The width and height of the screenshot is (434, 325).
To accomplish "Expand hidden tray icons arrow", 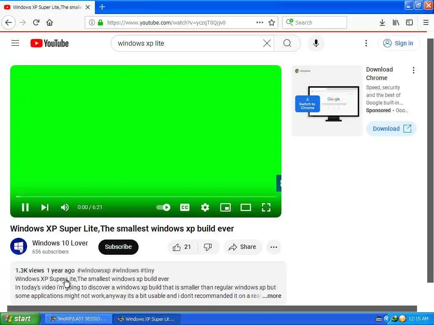I will (x=387, y=319).
